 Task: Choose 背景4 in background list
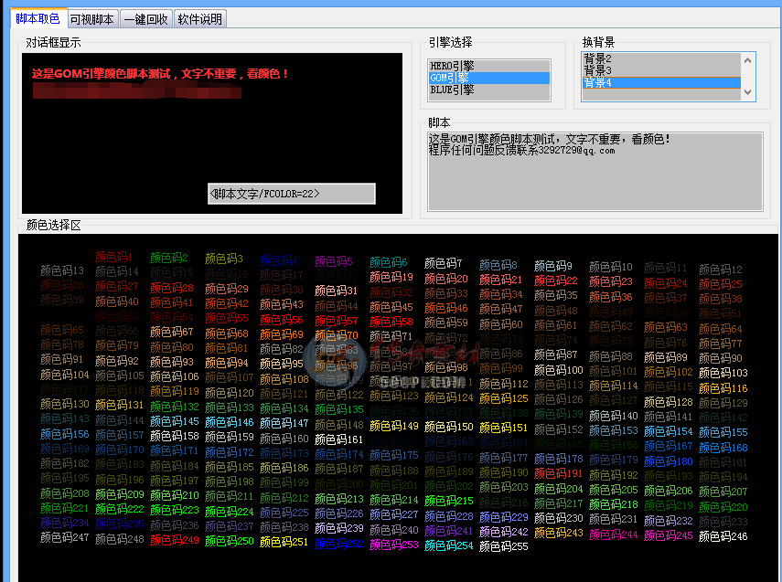[x=661, y=83]
